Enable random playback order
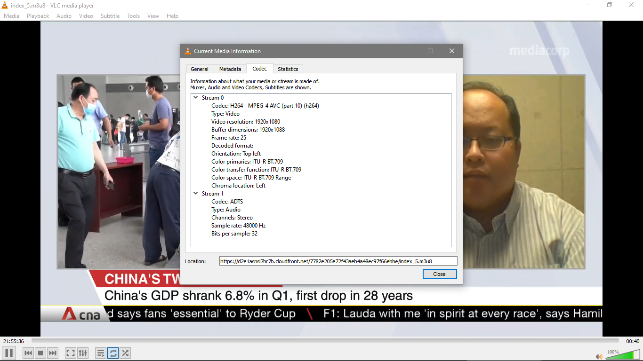643x361 pixels. tap(125, 353)
